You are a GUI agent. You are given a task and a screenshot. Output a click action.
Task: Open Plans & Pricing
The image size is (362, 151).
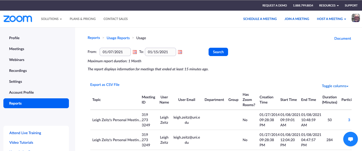83,19
